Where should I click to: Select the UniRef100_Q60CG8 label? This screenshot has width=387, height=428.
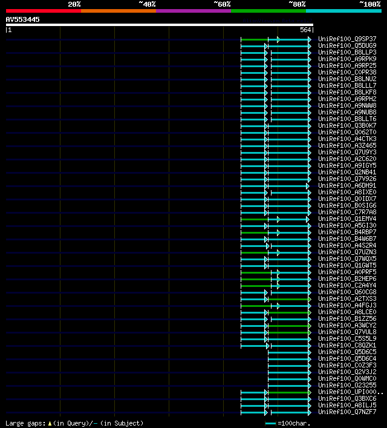(x=347, y=292)
